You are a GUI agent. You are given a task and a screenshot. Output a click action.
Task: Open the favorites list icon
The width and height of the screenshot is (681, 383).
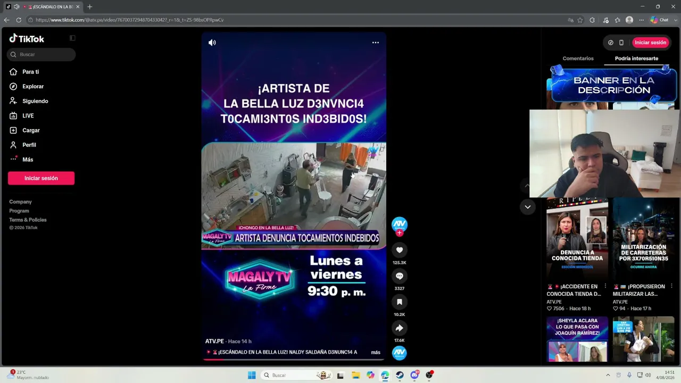tap(617, 20)
